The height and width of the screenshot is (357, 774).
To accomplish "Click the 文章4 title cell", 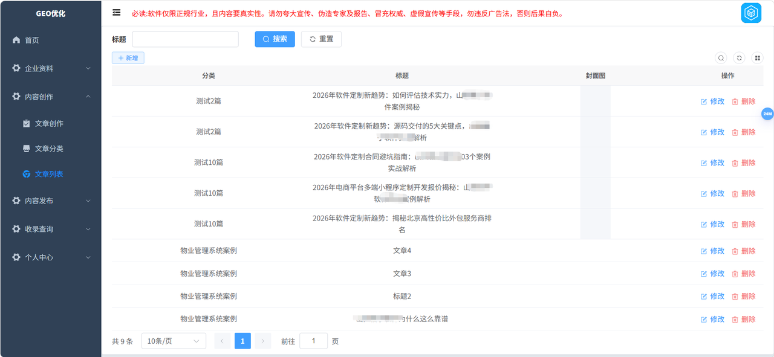I will (402, 251).
